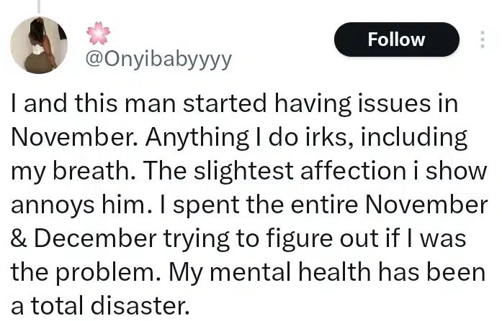The width and height of the screenshot is (502, 321).
Task: Open the three-dot more options menu
Action: click(x=482, y=39)
